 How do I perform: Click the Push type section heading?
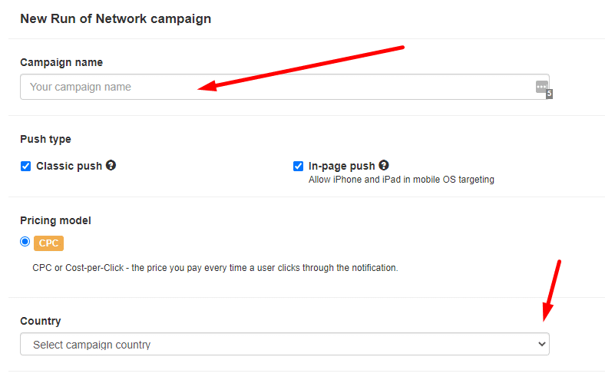[x=45, y=139]
